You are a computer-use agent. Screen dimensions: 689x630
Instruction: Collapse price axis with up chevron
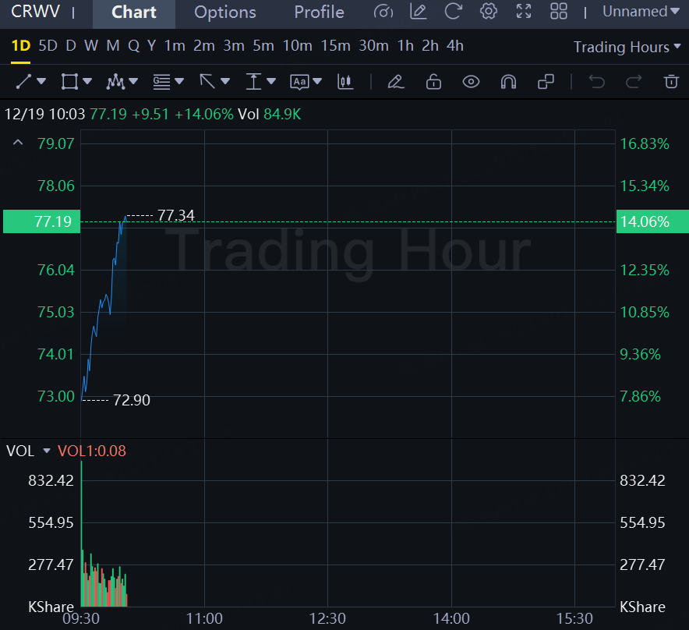tap(18, 143)
